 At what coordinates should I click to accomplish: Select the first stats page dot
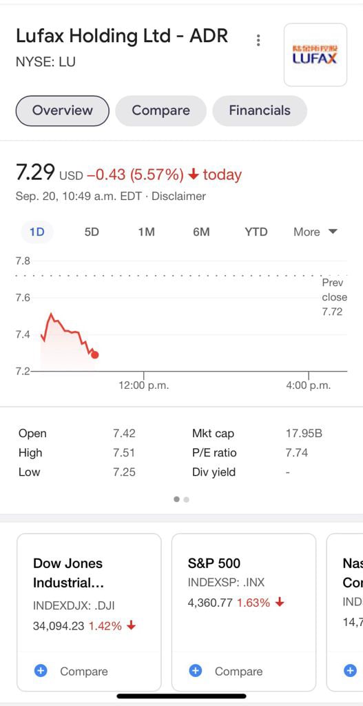pos(176,499)
